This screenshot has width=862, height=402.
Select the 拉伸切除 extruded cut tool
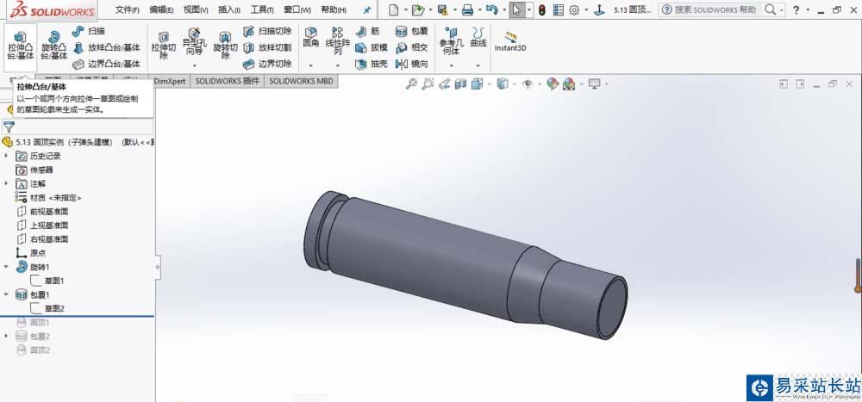[x=164, y=46]
